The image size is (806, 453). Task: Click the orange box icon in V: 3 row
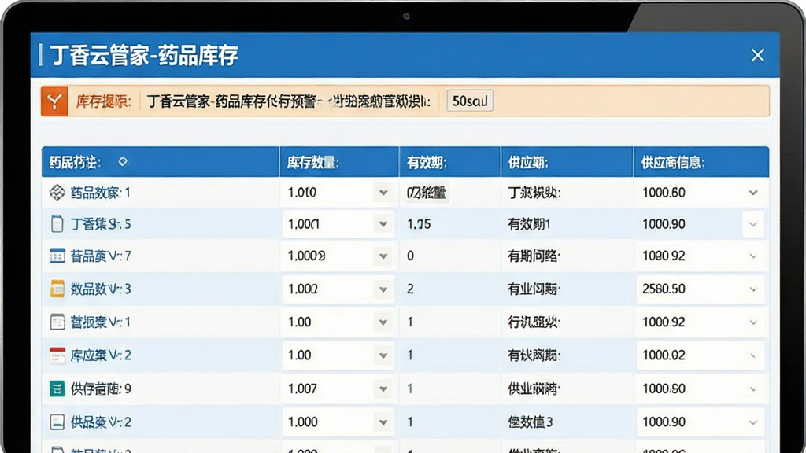(x=57, y=289)
